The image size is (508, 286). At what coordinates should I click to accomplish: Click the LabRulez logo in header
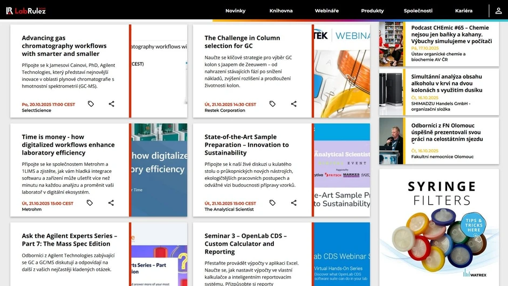click(26, 10)
